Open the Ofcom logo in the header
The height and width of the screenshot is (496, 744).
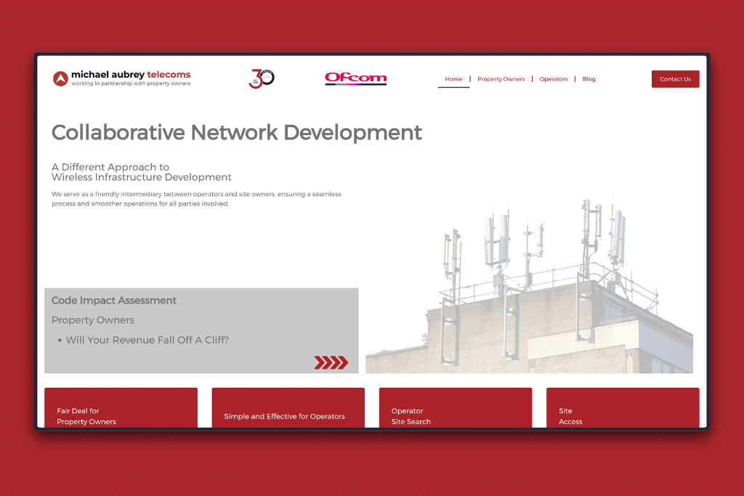pos(355,78)
